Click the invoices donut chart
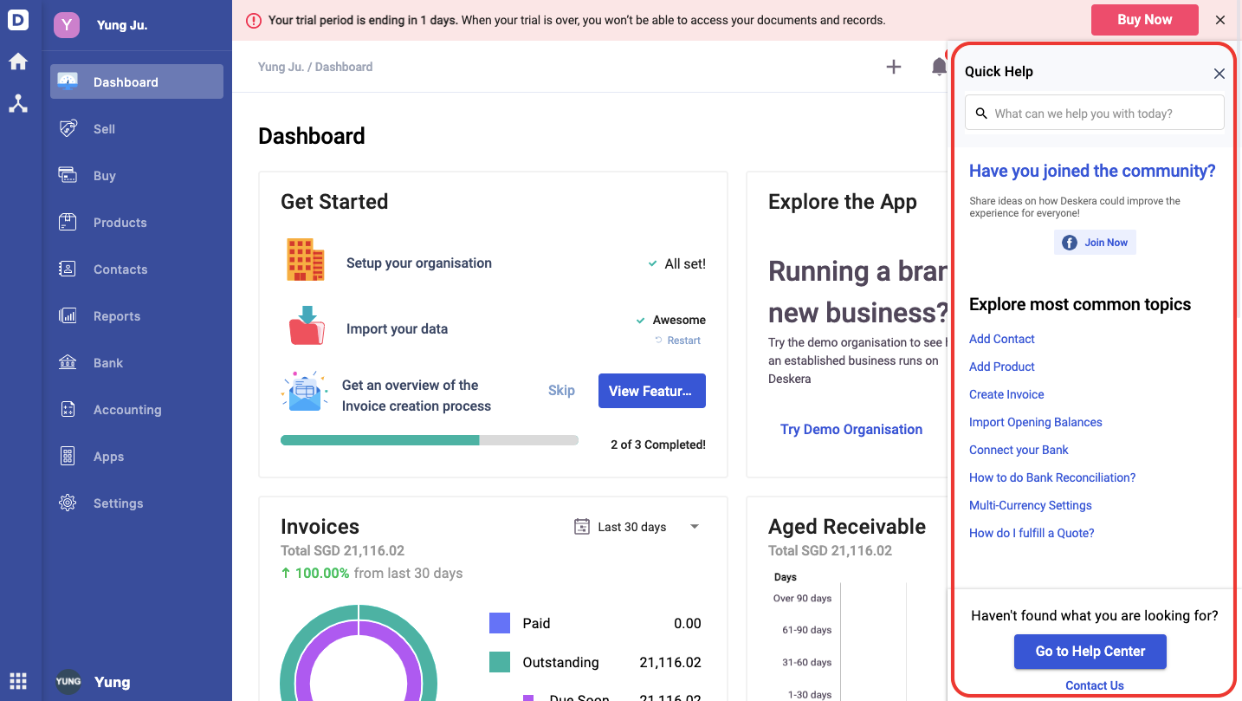Image resolution: width=1242 pixels, height=701 pixels. [x=359, y=653]
